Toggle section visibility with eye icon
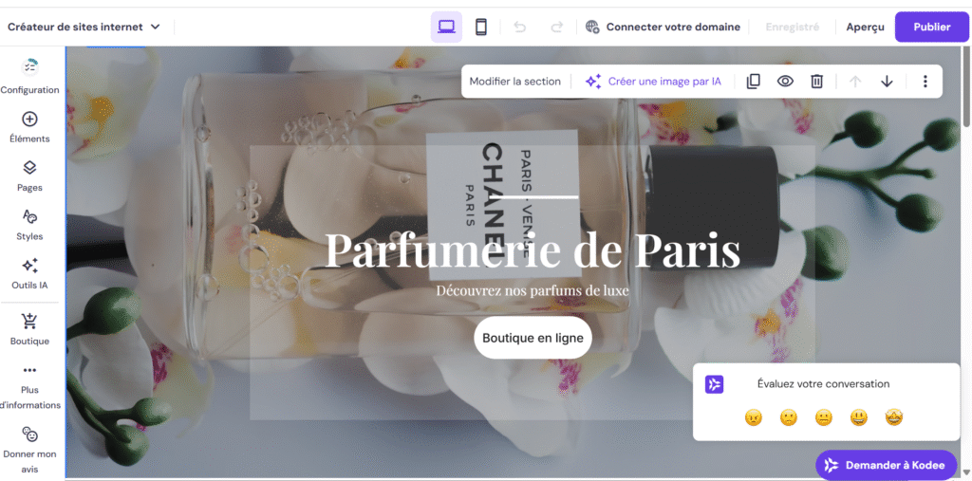The image size is (972, 481). pyautogui.click(x=785, y=82)
